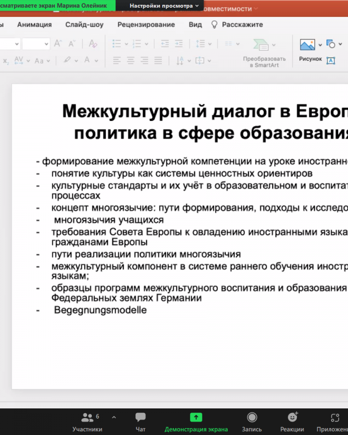
Task: Switch to the Рецензирование tab
Action: click(x=146, y=25)
